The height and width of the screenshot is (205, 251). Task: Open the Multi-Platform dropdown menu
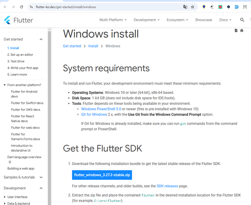[113, 20]
